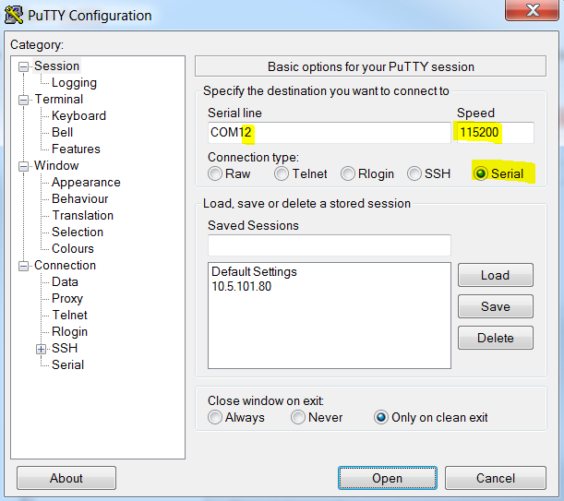Open the Logging category
The image size is (564, 501).
point(74,82)
